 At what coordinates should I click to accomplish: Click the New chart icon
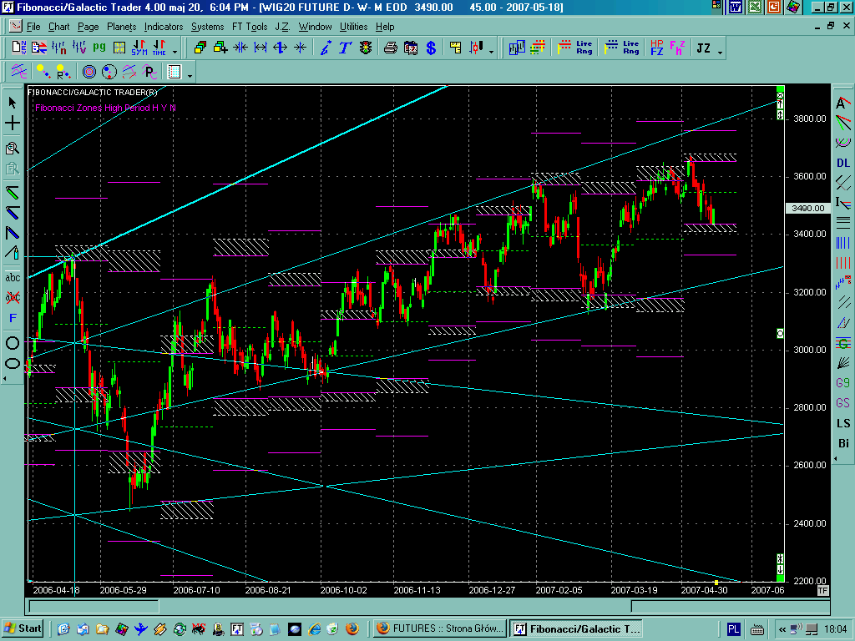(x=18, y=48)
